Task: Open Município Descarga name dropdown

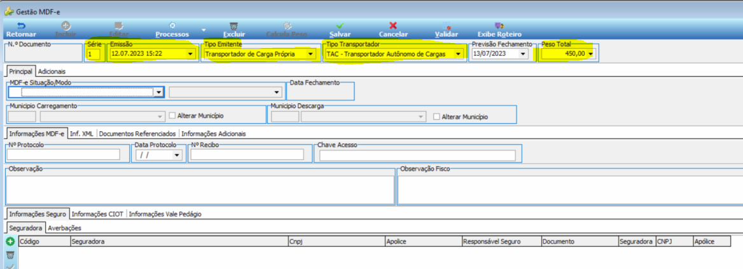Action: tap(420, 116)
